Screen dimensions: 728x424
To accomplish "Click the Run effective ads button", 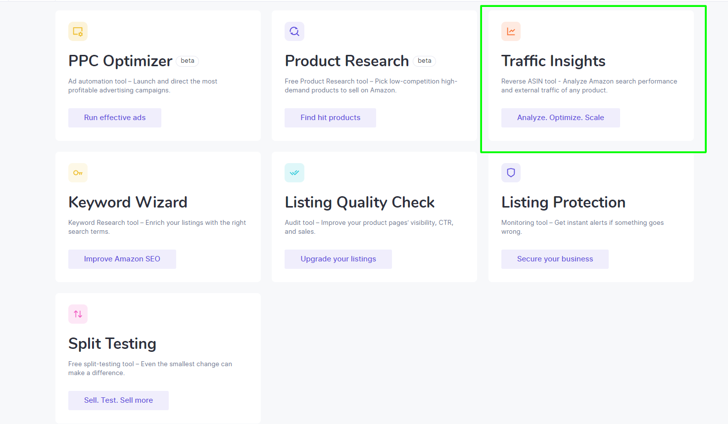I will point(115,118).
